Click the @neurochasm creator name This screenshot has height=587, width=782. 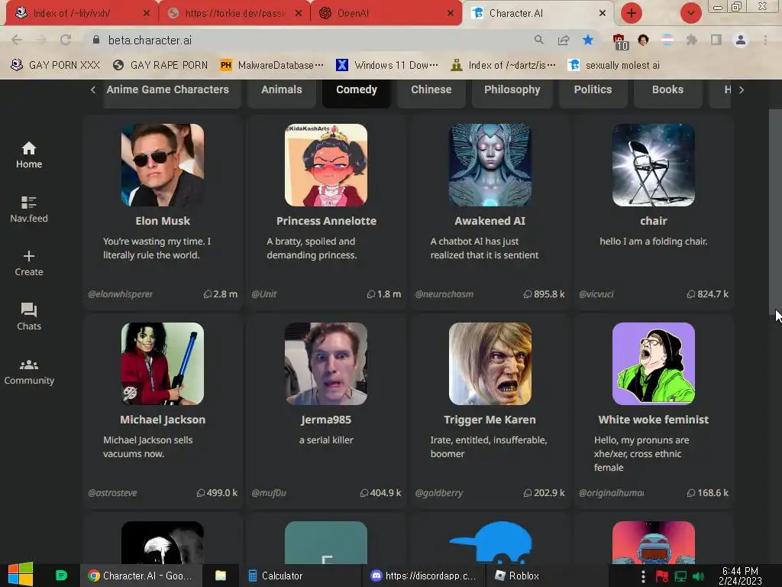click(444, 294)
